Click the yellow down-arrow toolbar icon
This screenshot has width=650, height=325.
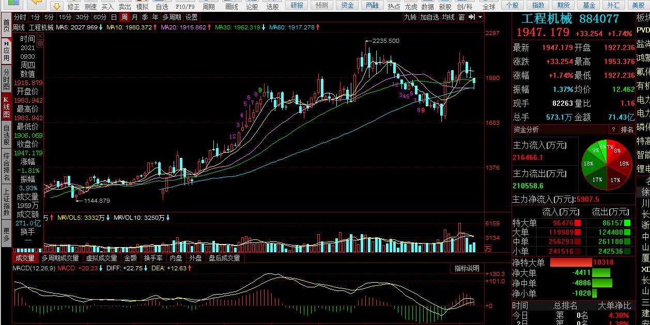(57, 6)
